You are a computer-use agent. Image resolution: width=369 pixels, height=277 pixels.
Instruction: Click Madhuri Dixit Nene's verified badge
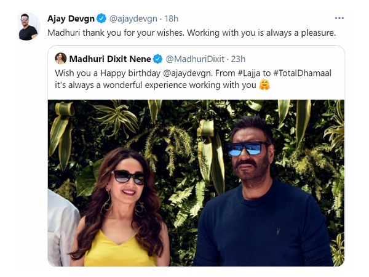[158, 59]
